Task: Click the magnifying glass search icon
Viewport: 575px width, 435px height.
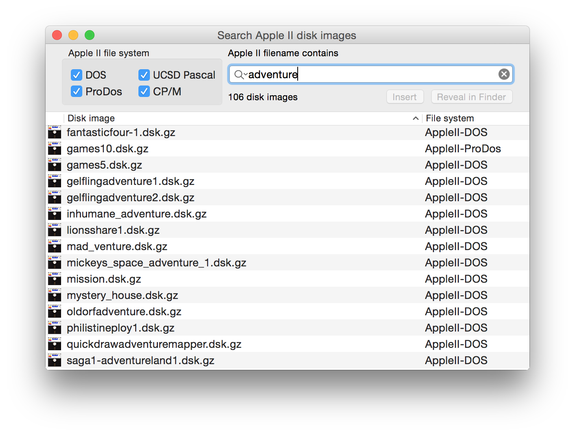Action: click(238, 75)
